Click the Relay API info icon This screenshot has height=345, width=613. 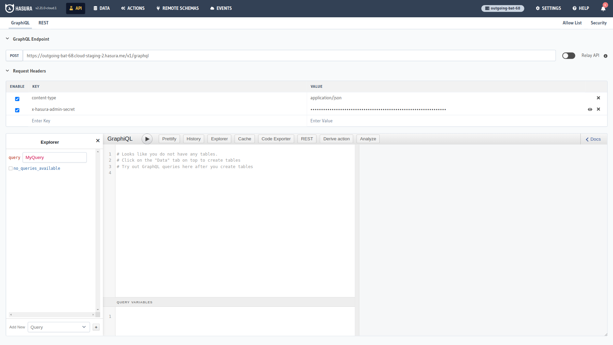pyautogui.click(x=606, y=56)
